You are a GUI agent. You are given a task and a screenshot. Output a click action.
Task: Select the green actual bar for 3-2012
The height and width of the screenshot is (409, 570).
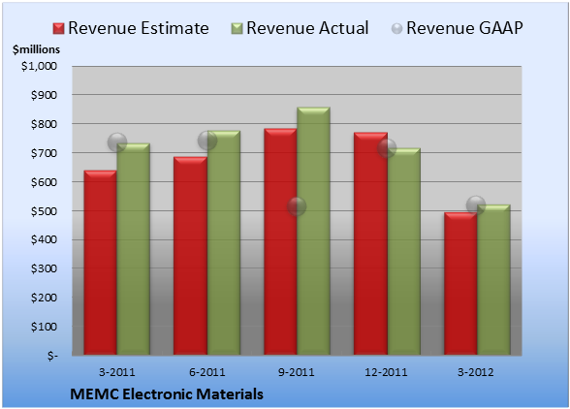pyautogui.click(x=493, y=279)
